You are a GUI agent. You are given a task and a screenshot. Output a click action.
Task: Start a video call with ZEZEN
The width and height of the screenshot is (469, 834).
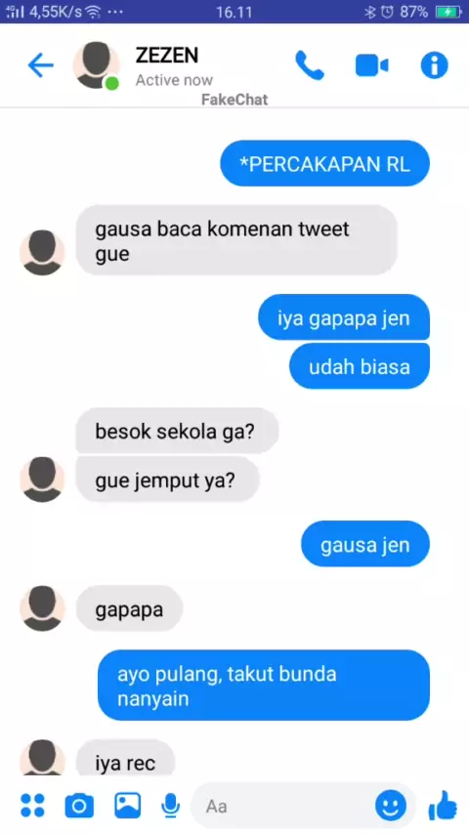pos(371,65)
